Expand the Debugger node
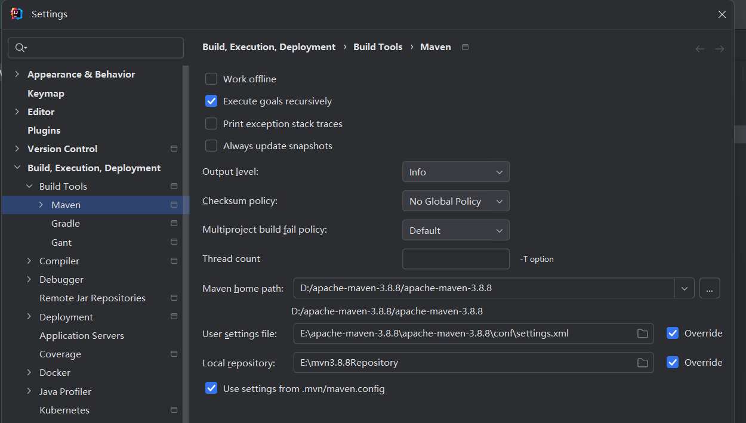The height and width of the screenshot is (423, 746). tap(29, 279)
